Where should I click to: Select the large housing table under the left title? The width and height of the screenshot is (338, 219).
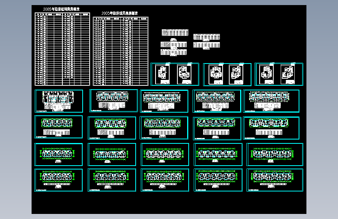62,49
